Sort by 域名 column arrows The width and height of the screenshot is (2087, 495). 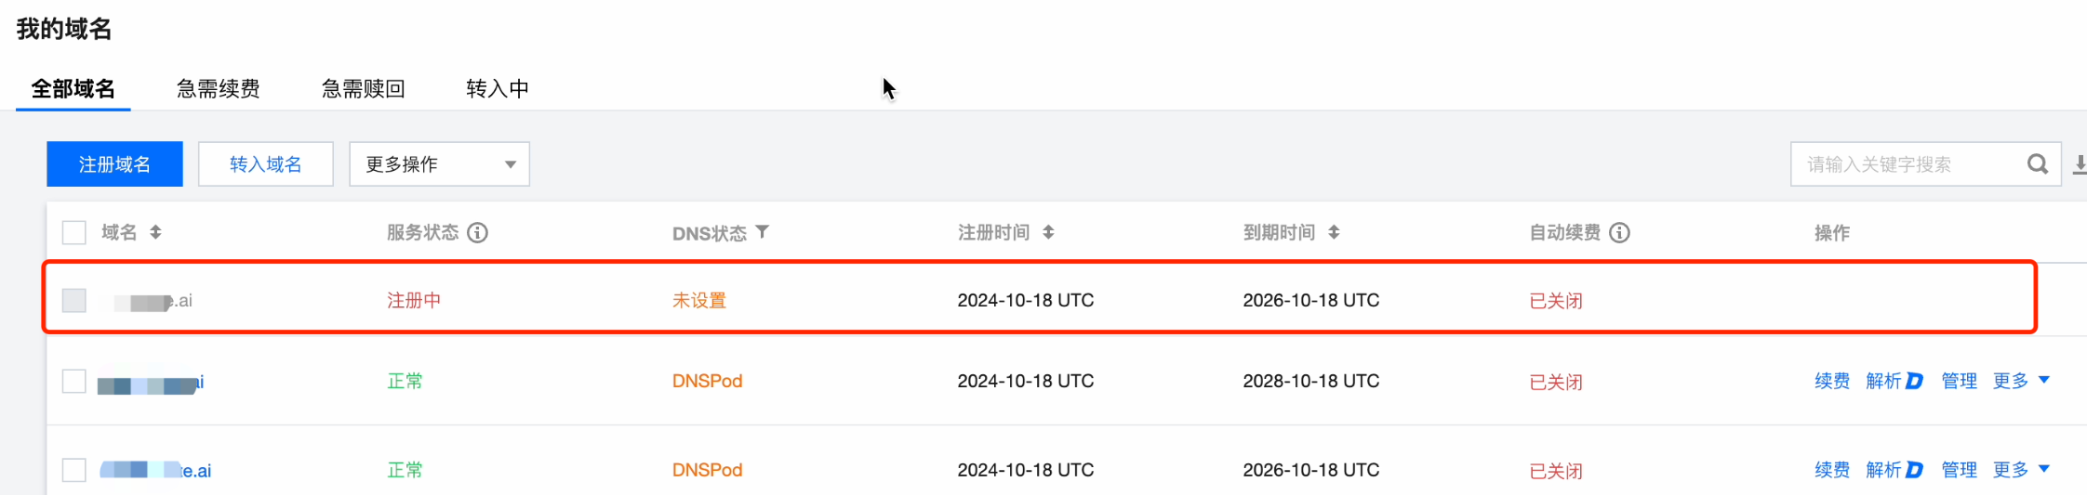pos(155,232)
